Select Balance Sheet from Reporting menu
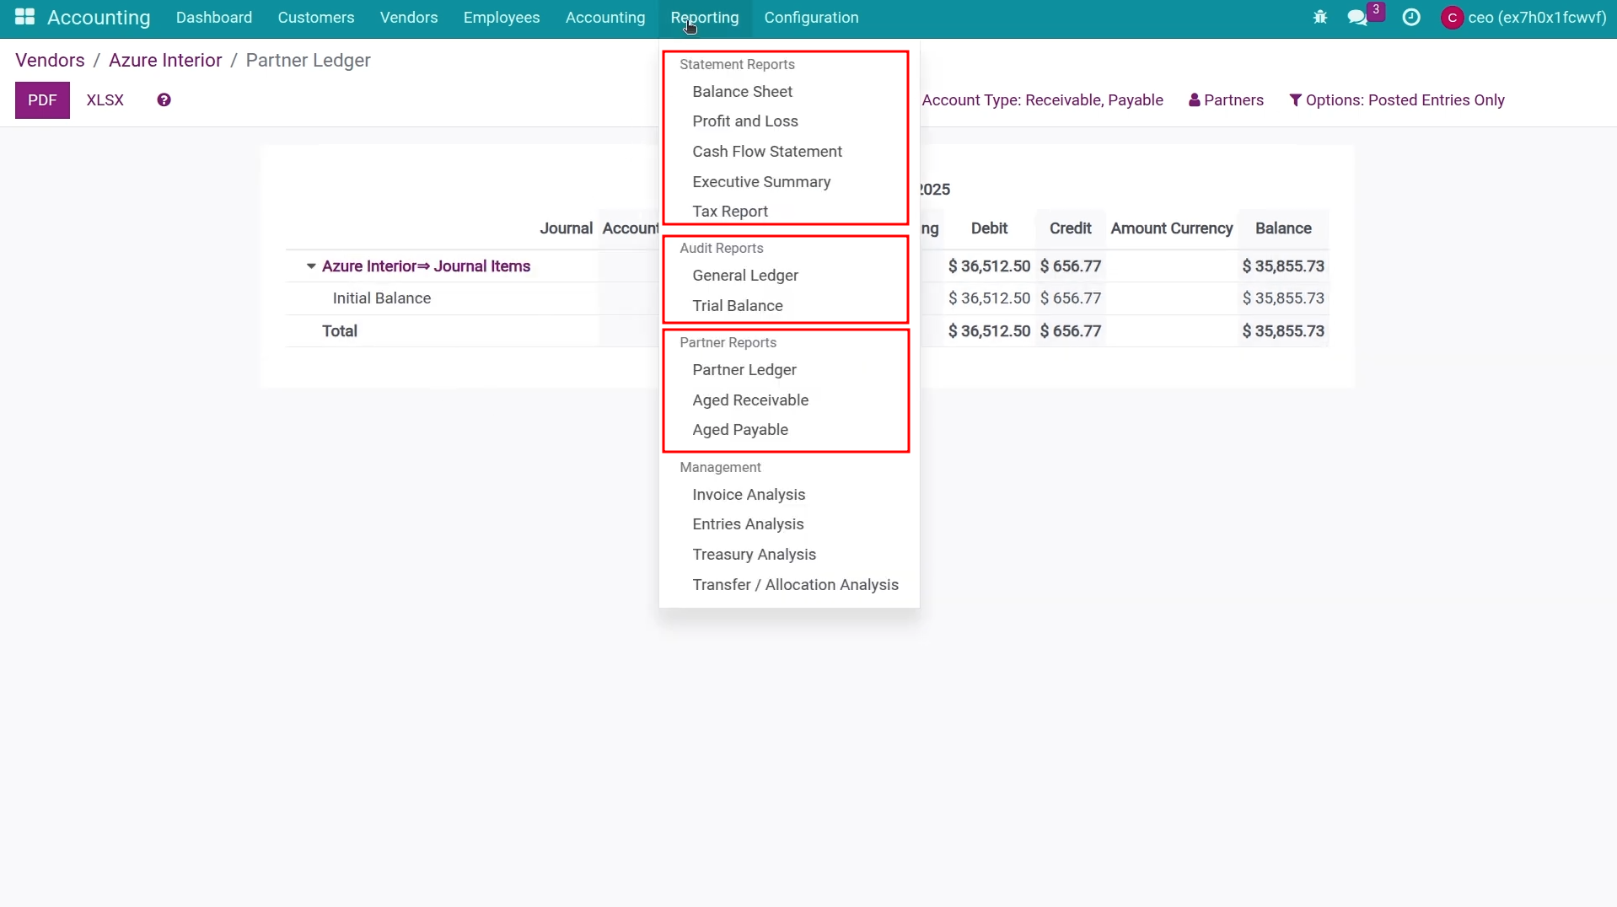Image resolution: width=1617 pixels, height=907 pixels. [742, 92]
